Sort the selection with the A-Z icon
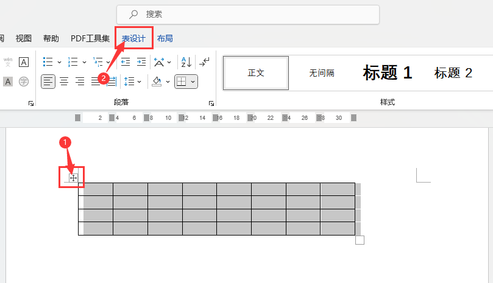493x283 pixels. tap(186, 62)
